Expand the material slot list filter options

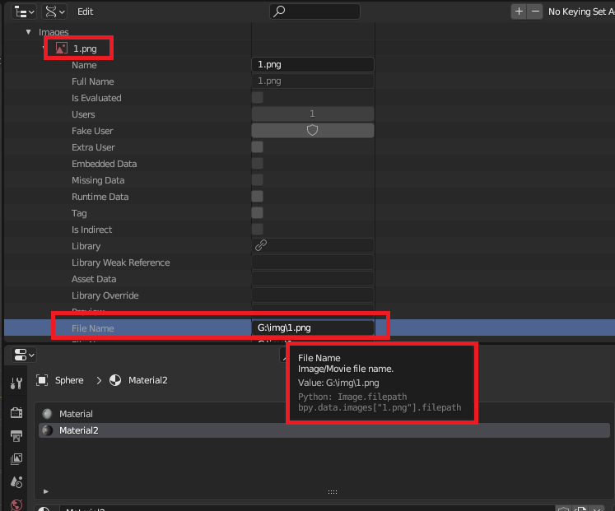[46, 491]
